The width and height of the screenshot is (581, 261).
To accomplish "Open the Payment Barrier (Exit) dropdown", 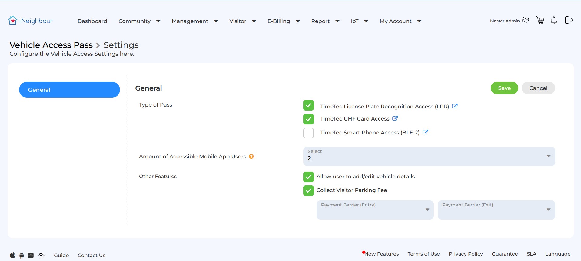I will coord(496,210).
